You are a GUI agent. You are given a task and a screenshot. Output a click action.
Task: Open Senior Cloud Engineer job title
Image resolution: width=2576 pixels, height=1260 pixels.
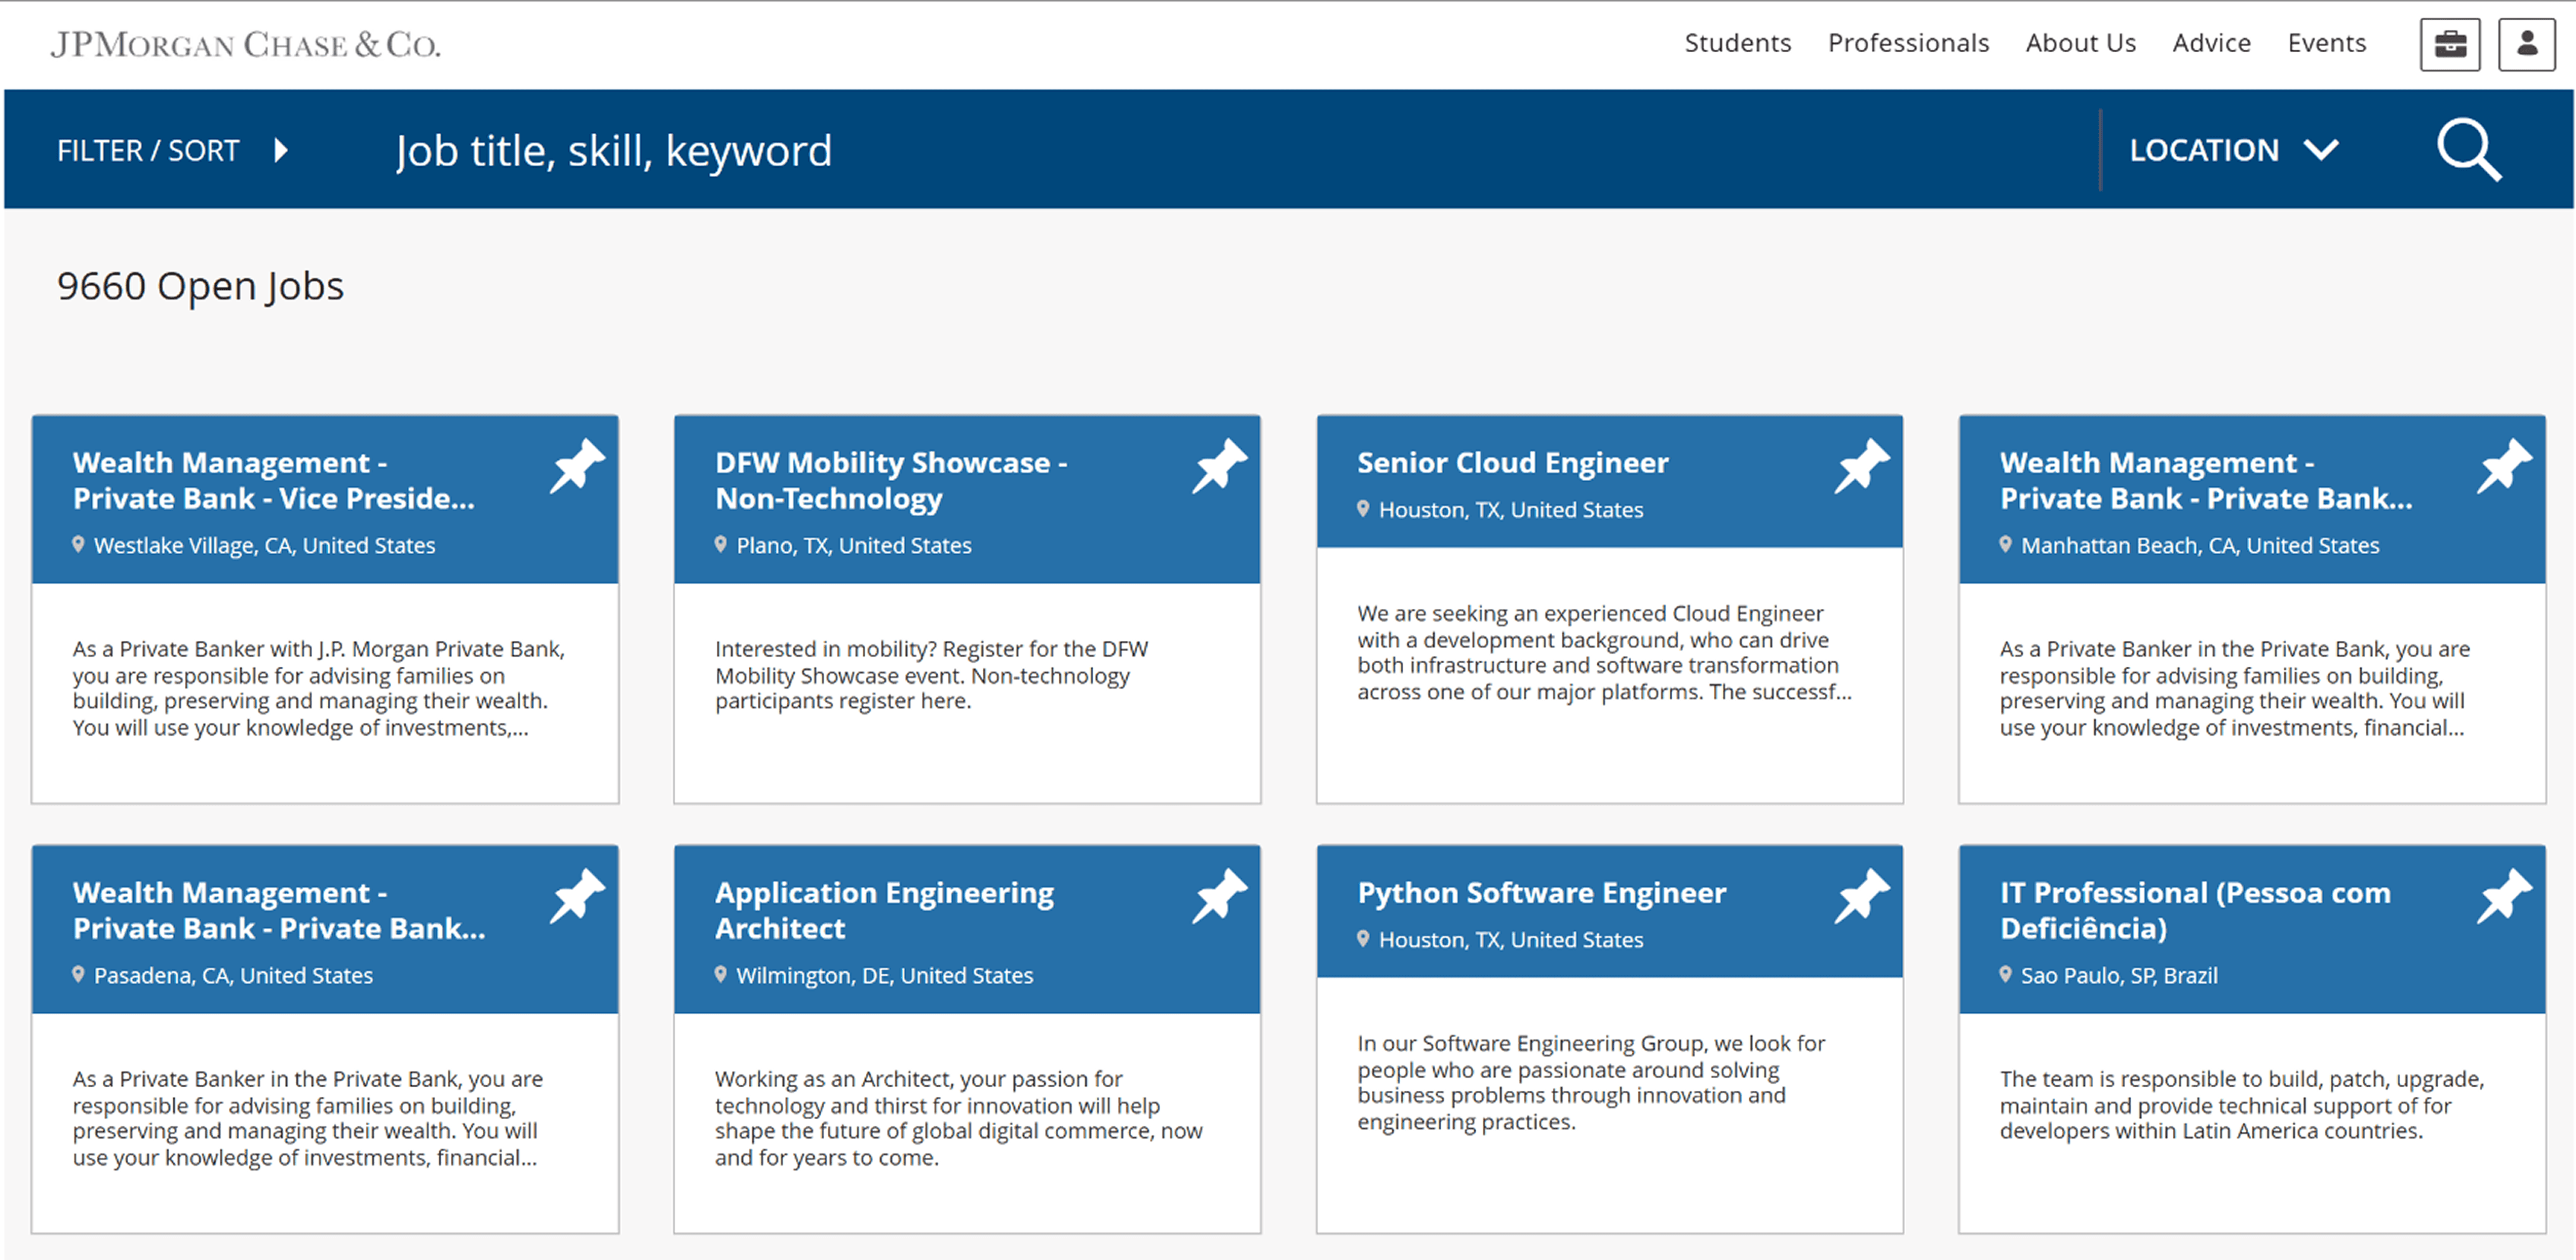pyautogui.click(x=1512, y=463)
